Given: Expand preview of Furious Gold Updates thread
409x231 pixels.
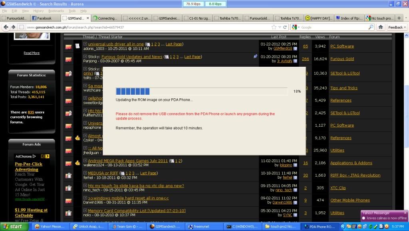Looking at the screenshot, I should (85, 56).
